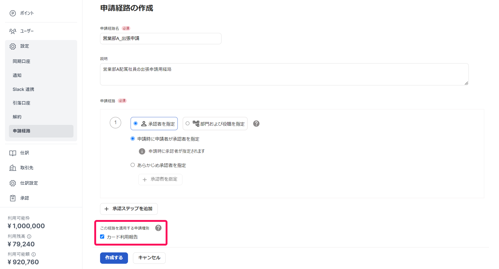
Task: Go to Slack 連携 menu item
Action: [x=23, y=89]
